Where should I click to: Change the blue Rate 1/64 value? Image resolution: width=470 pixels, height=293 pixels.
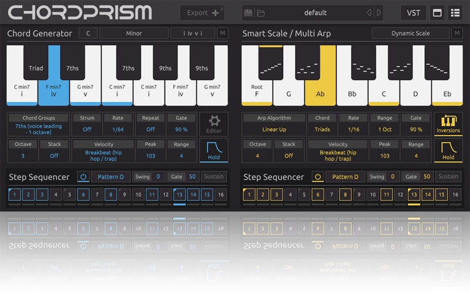[x=118, y=129]
